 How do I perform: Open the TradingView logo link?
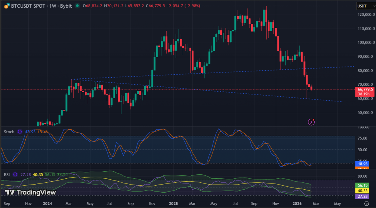(x=30, y=192)
